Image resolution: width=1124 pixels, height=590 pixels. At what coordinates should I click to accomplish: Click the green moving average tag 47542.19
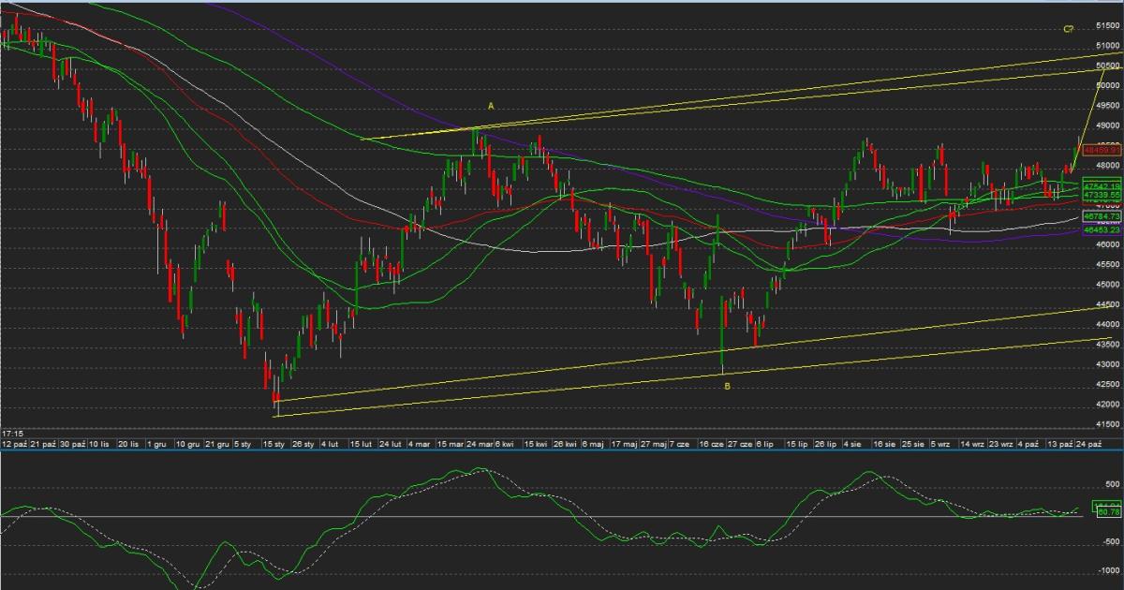click(x=1102, y=187)
